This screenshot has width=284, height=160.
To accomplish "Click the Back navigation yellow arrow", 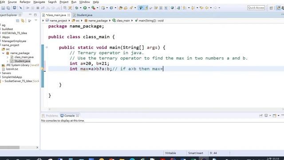I will (207, 8).
